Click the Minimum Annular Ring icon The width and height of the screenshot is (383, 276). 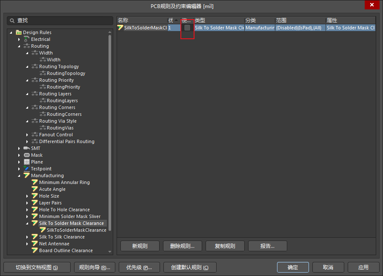click(x=35, y=182)
